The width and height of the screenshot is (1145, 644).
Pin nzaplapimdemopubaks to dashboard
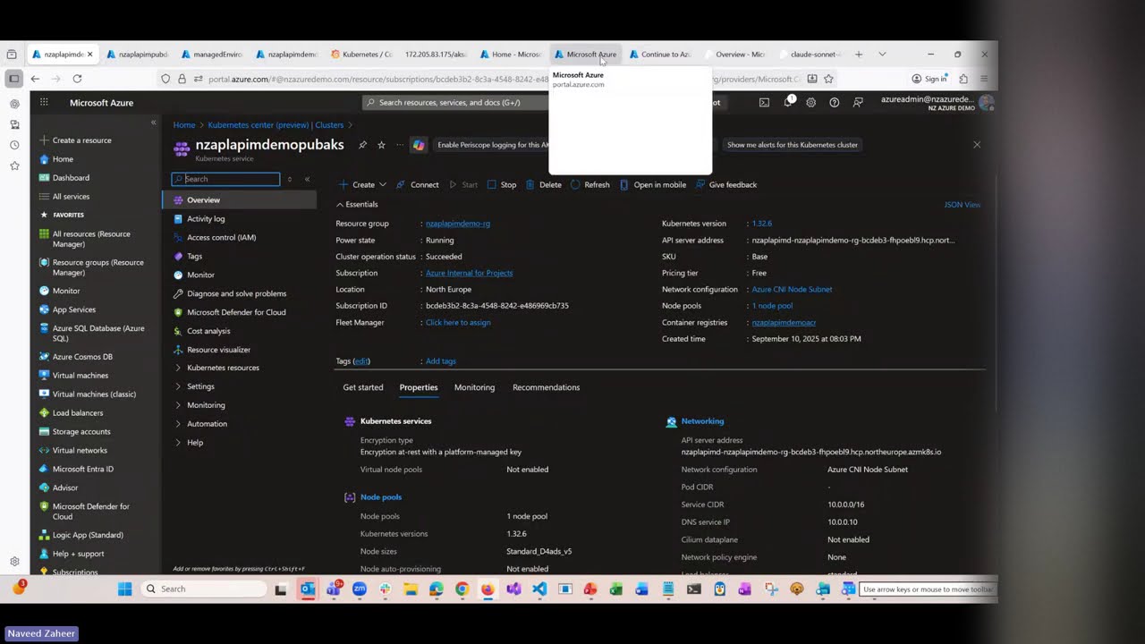[362, 145]
